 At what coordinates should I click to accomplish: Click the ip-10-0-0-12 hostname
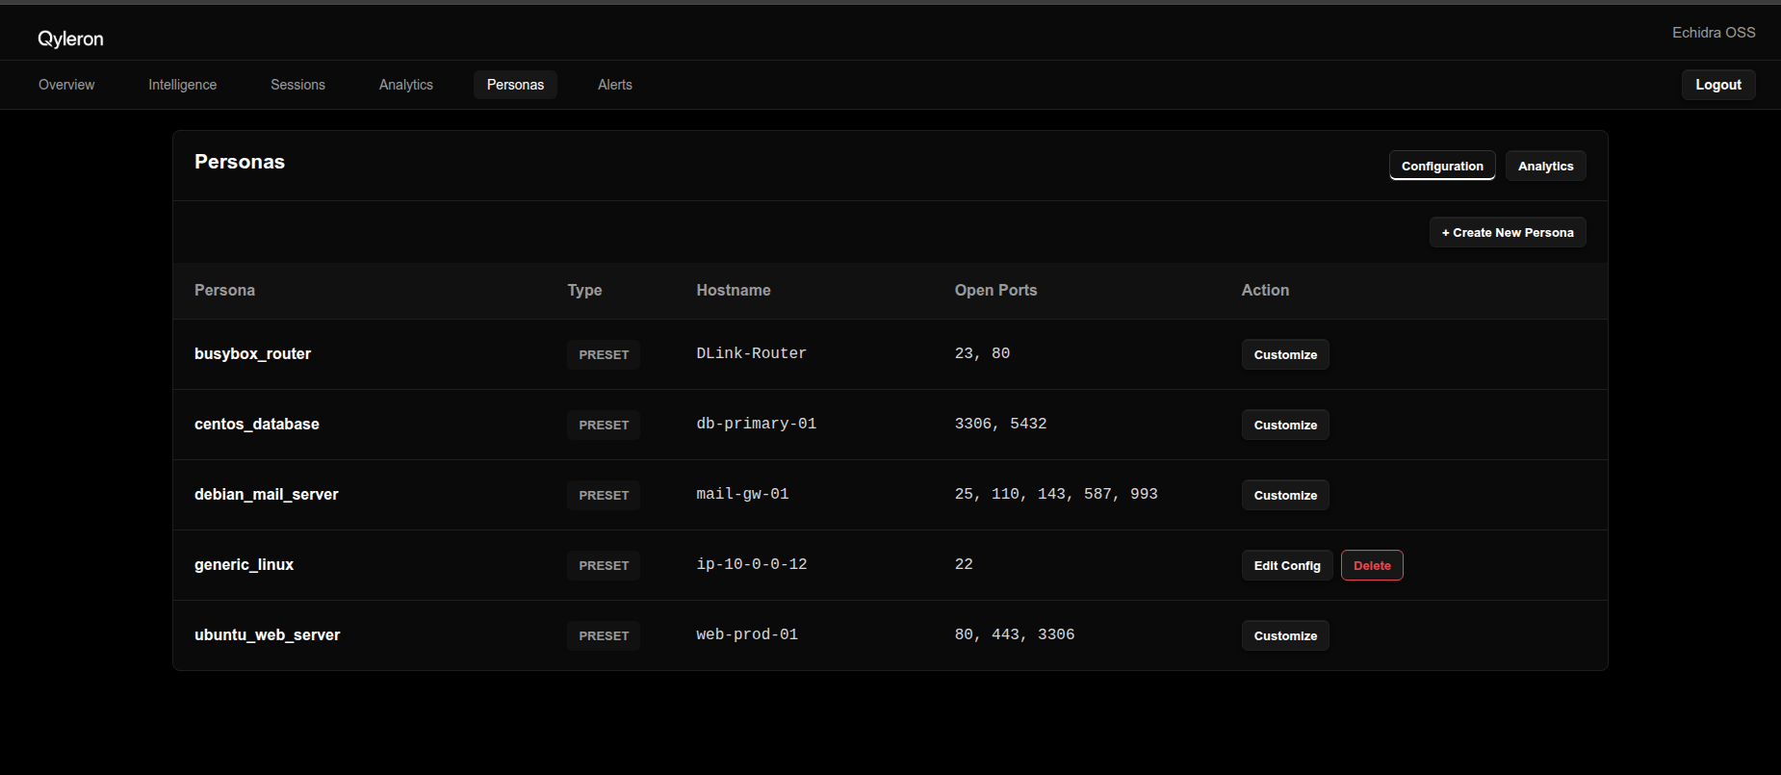(752, 564)
